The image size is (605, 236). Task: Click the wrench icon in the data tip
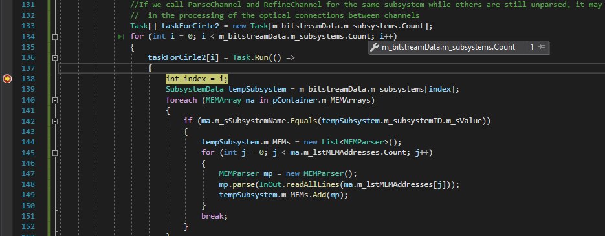point(374,47)
